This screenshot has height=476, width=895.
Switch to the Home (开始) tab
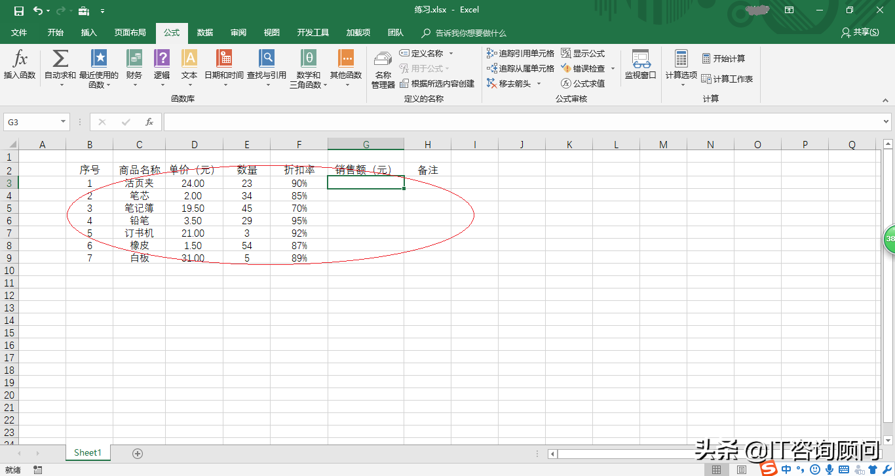(x=56, y=33)
